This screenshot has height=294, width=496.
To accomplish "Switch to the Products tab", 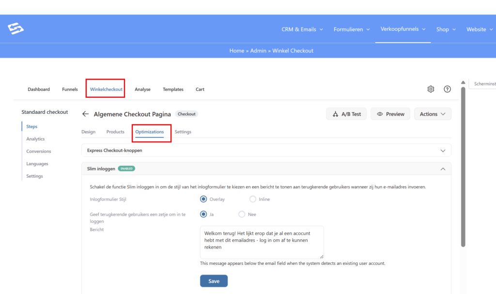I will pos(115,132).
